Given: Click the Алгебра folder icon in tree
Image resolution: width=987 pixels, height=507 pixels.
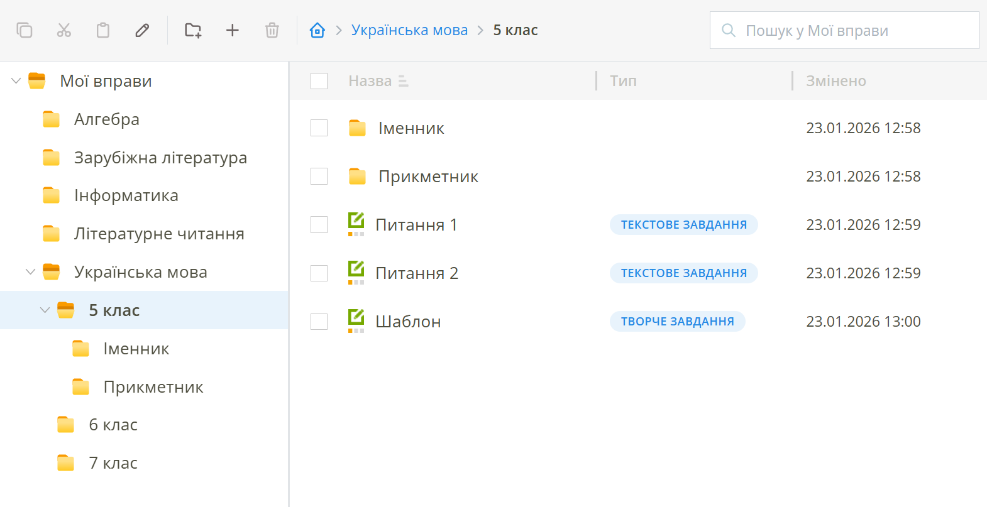Looking at the screenshot, I should pyautogui.click(x=52, y=119).
